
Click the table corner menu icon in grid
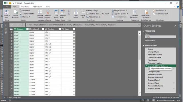tap(11, 29)
